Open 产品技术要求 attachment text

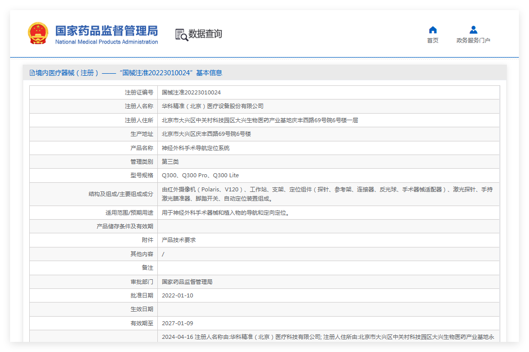[x=179, y=240]
